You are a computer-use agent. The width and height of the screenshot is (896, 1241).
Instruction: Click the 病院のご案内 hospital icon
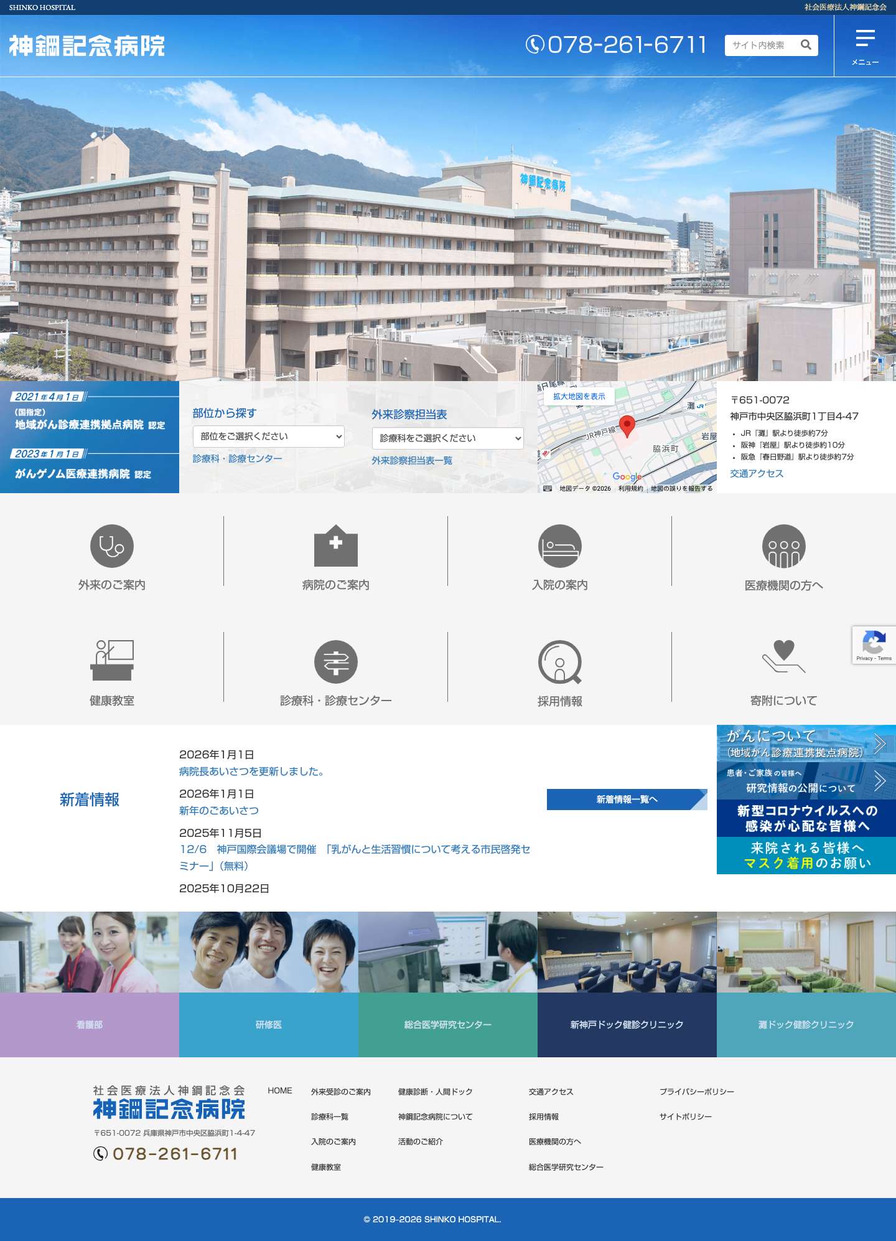[336, 546]
